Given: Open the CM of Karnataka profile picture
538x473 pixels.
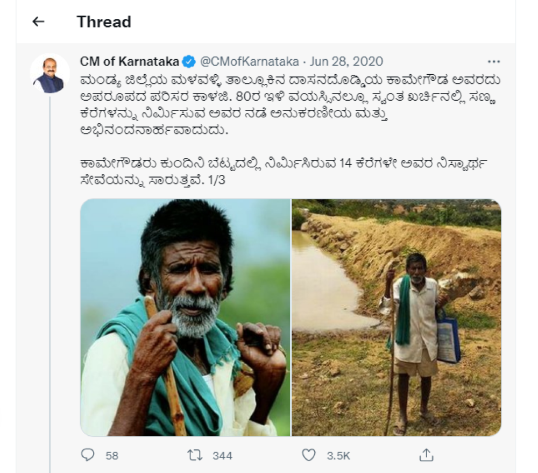Looking at the screenshot, I should point(49,74).
